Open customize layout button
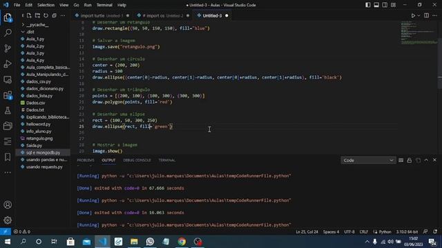Screen dimensions: 442x248 tap(393, 5)
